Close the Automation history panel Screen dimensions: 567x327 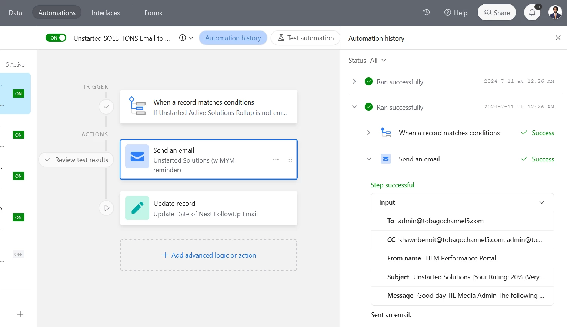pos(558,38)
